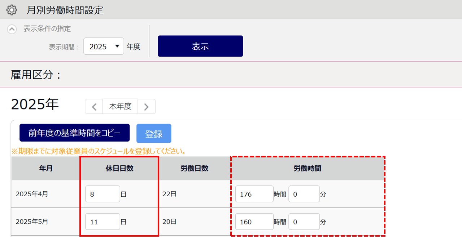Screen dimensions: 462x237
Task: Click the 雇用区分 heading
Action: coord(36,75)
